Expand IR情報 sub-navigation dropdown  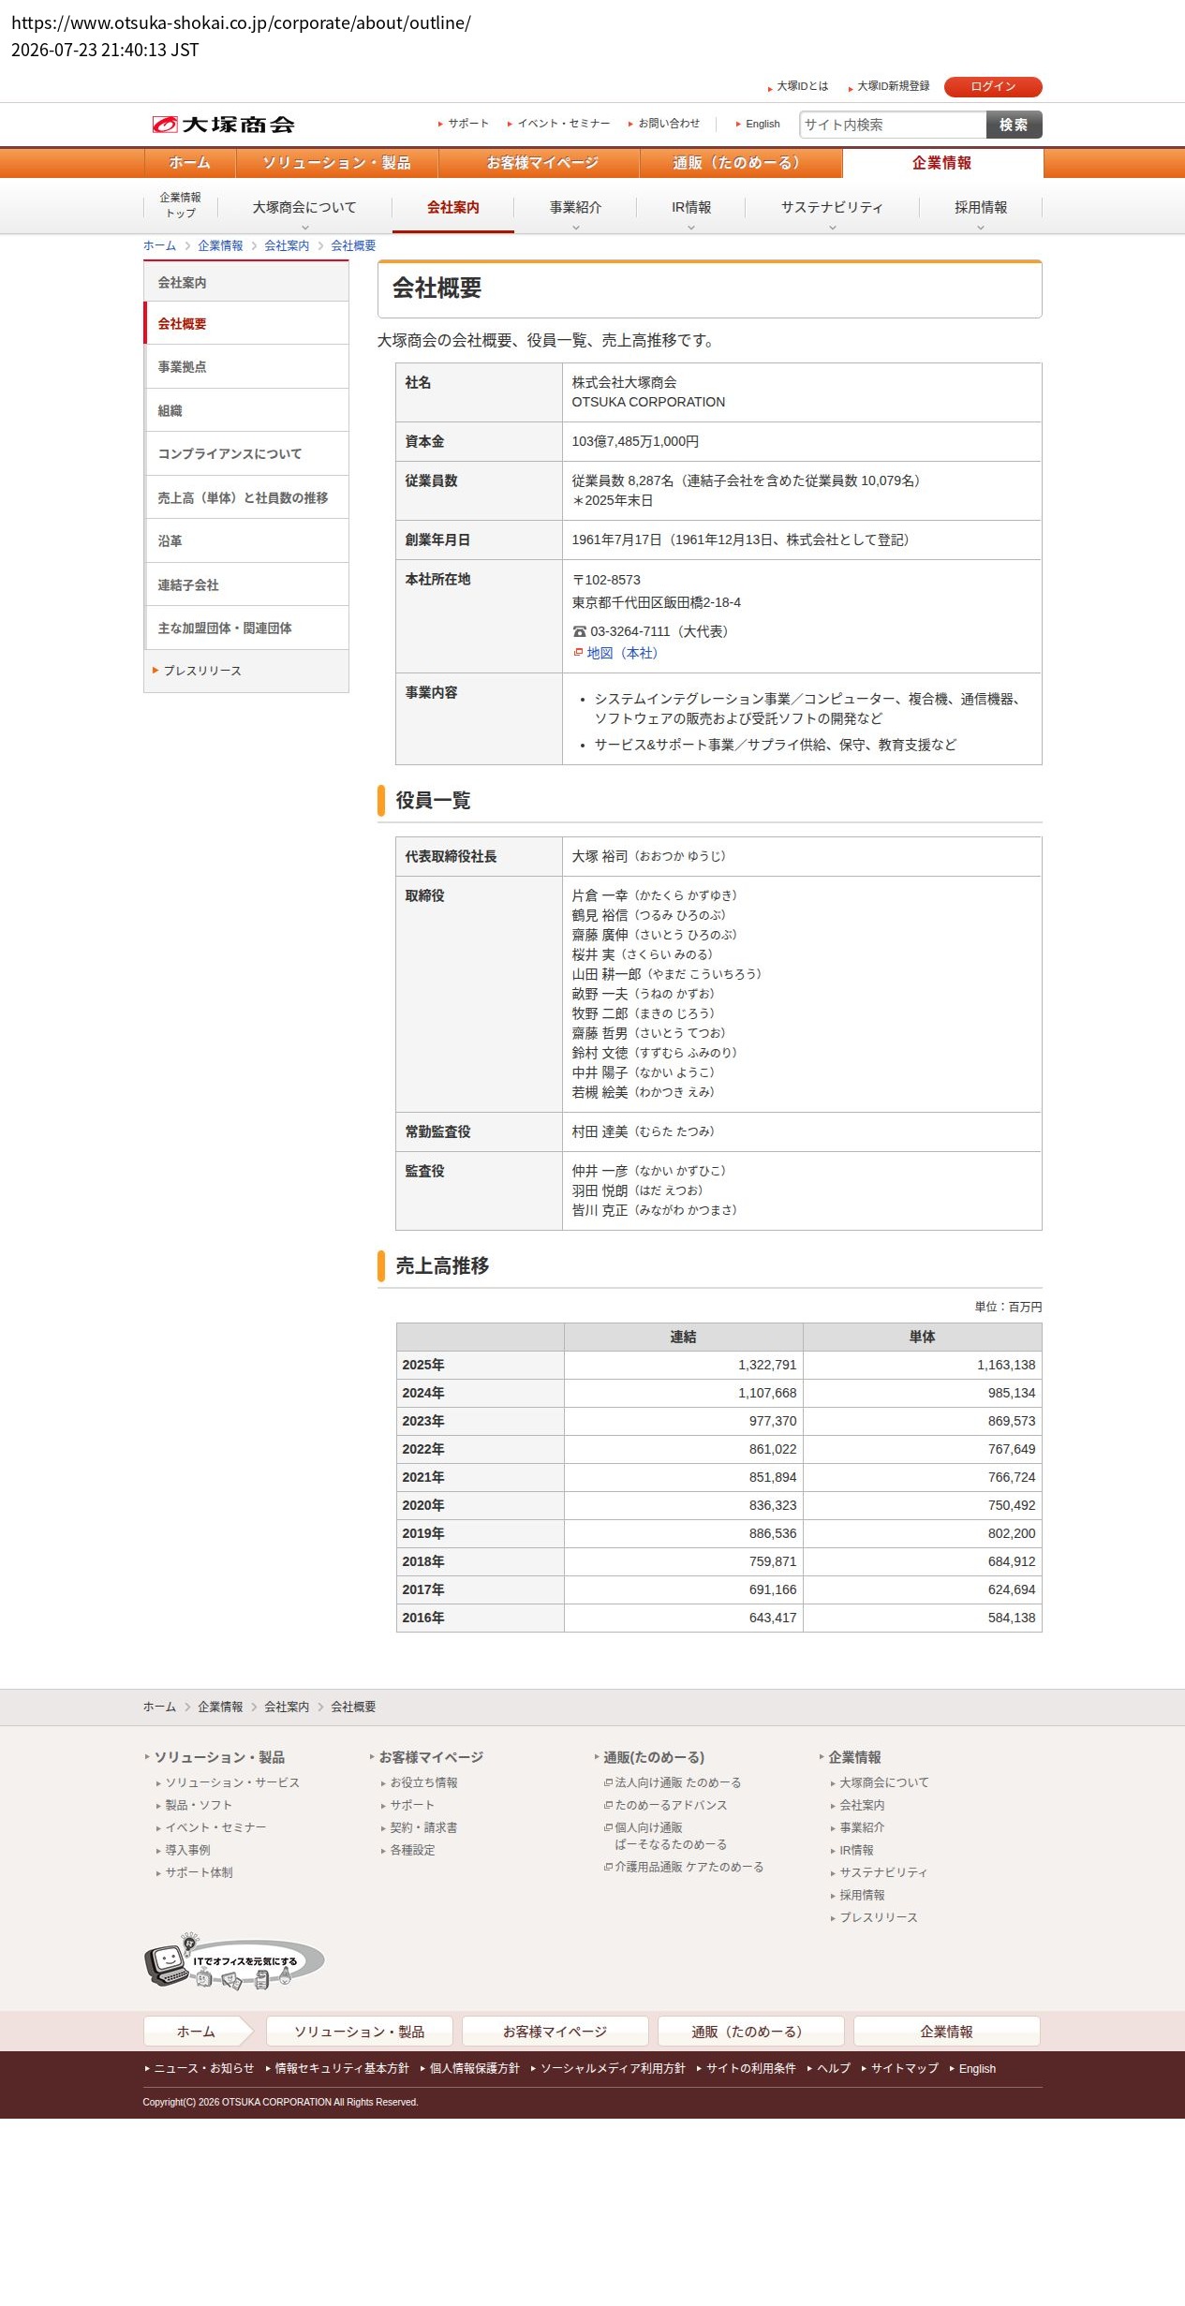click(x=691, y=208)
